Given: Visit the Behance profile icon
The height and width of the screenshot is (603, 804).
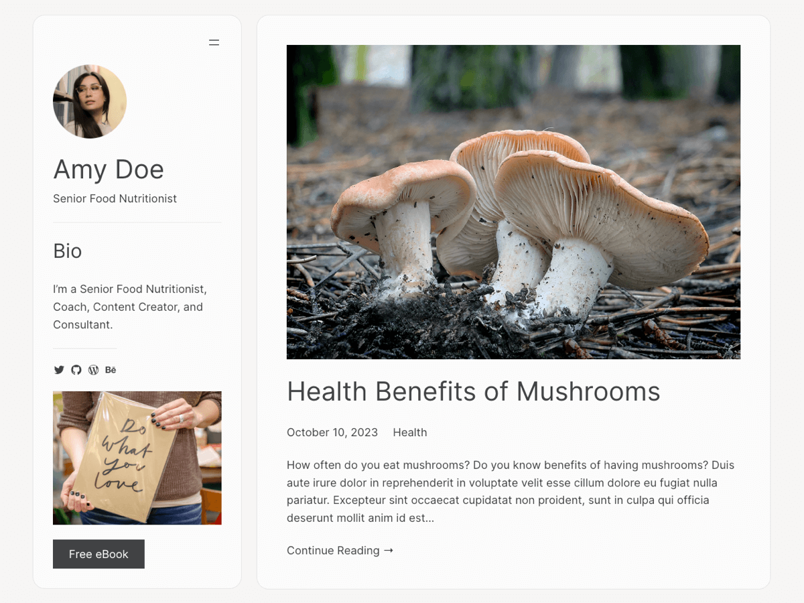Looking at the screenshot, I should [x=111, y=369].
